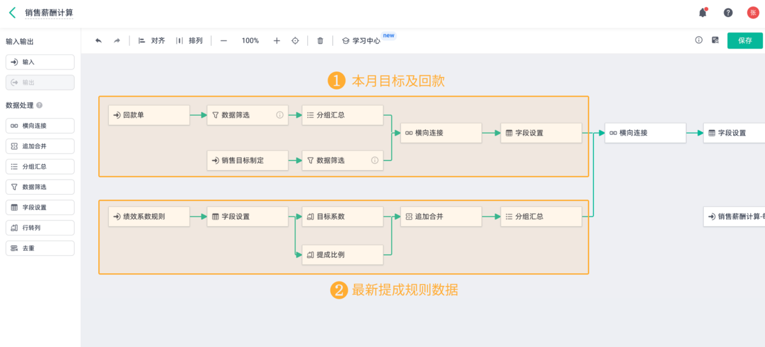Screen dimensions: 765x347
Task: Select the 绩效系数规则 input node
Action: tap(149, 216)
